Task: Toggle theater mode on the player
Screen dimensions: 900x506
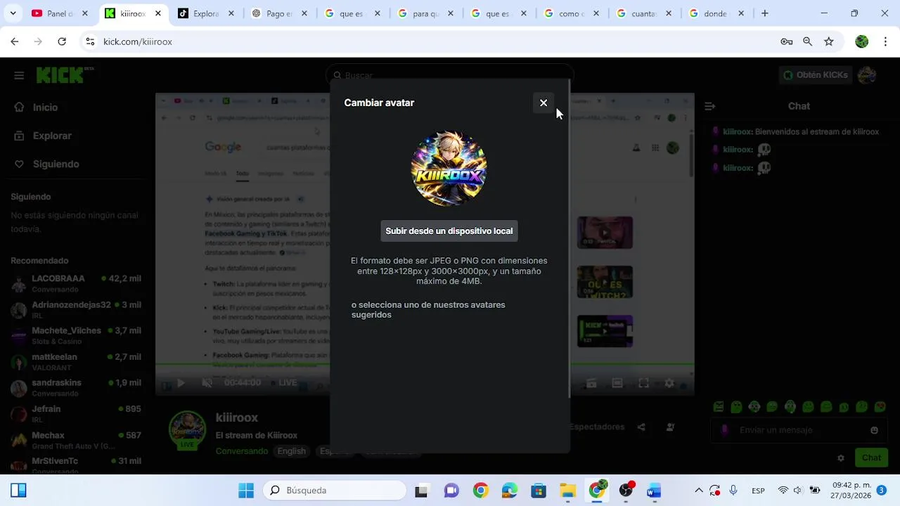Action: (x=617, y=383)
